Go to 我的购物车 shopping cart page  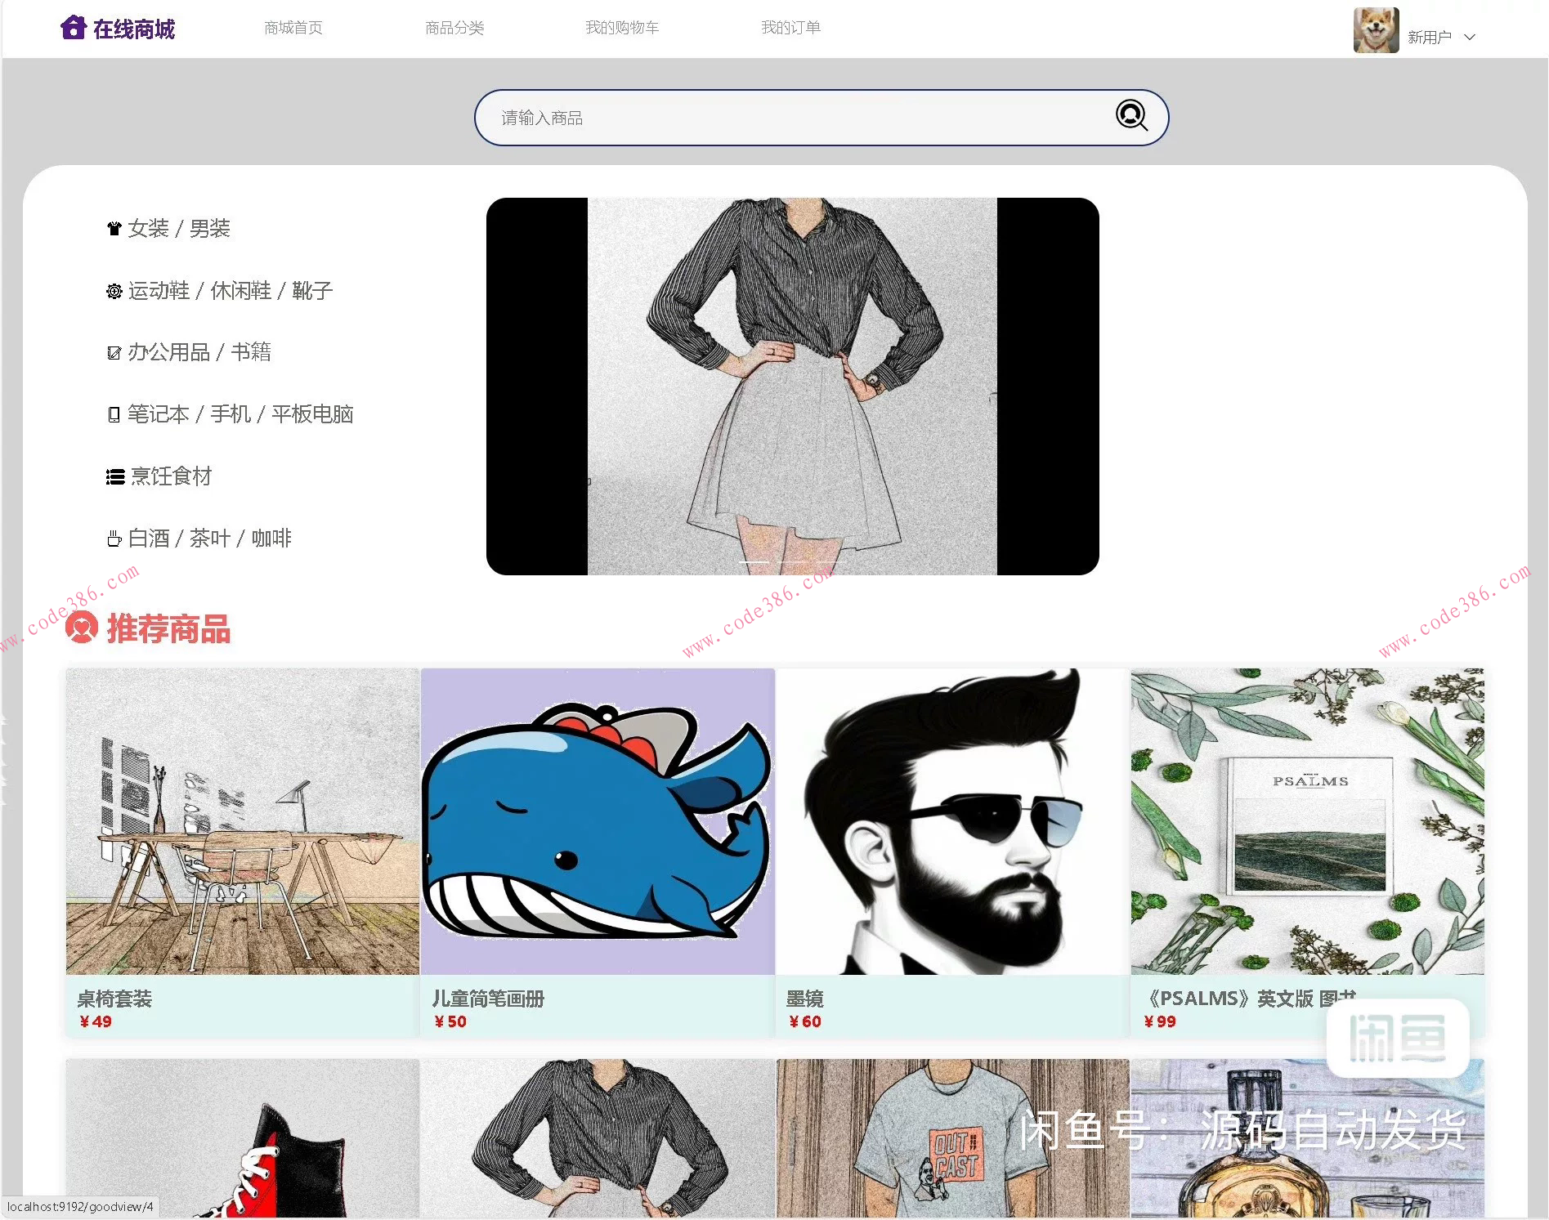[x=622, y=27]
